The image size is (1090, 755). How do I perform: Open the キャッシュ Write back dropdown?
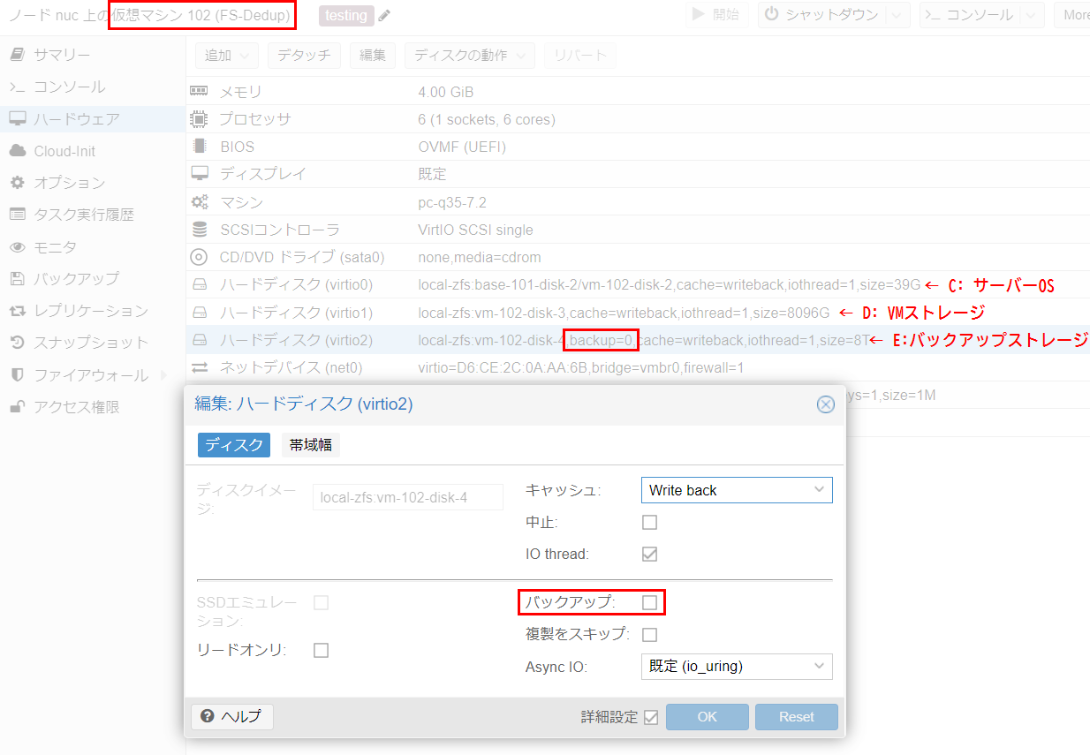point(737,490)
